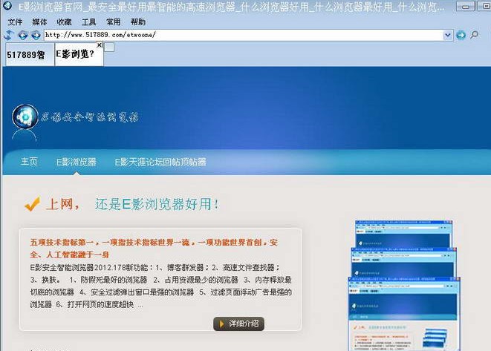This screenshot has width=491, height=351.
Task: Open the 文件 menu
Action: (15, 22)
